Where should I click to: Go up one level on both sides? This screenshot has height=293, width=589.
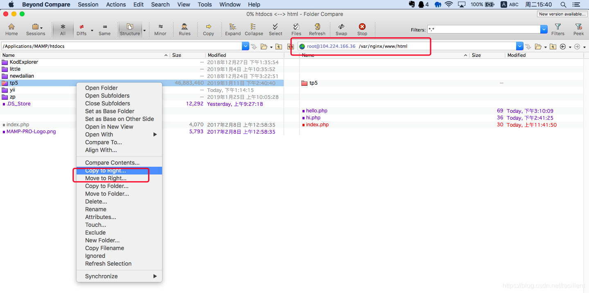pyautogui.click(x=291, y=47)
